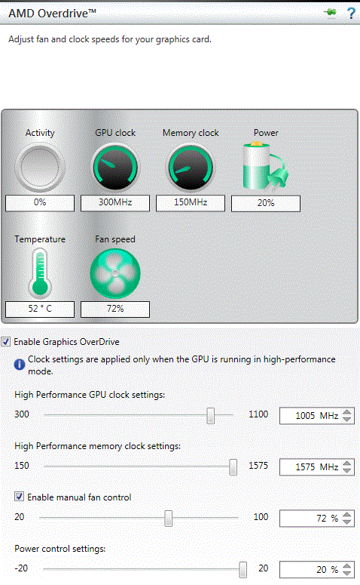360x585 pixels.
Task: Click the fan slider maximum value 100
Action: coord(261,517)
